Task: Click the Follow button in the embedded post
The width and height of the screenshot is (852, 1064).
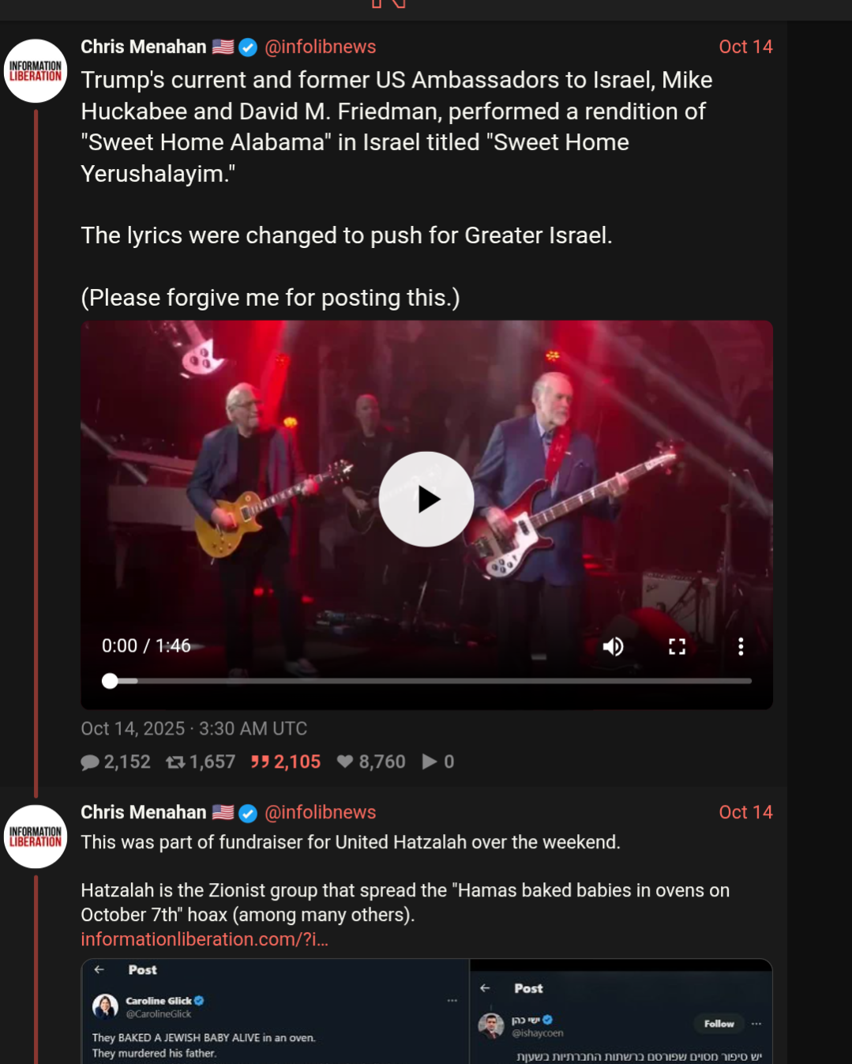Action: pyautogui.click(x=719, y=1024)
